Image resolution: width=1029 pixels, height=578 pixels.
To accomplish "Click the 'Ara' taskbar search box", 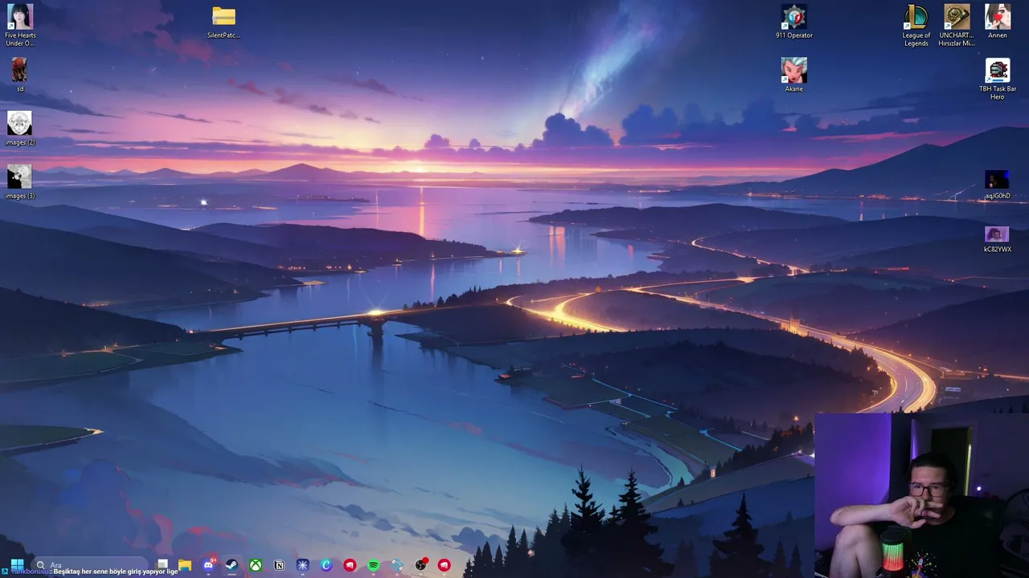I will (x=88, y=565).
